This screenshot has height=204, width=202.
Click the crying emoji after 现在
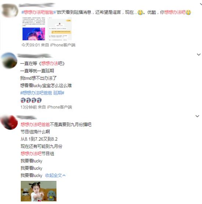click(x=140, y=12)
